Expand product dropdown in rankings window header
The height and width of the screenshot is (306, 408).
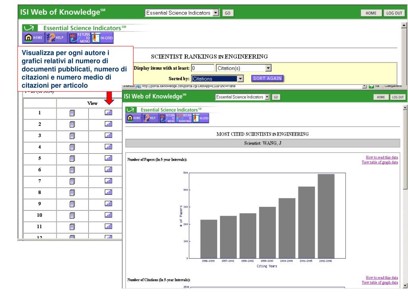coord(216,13)
